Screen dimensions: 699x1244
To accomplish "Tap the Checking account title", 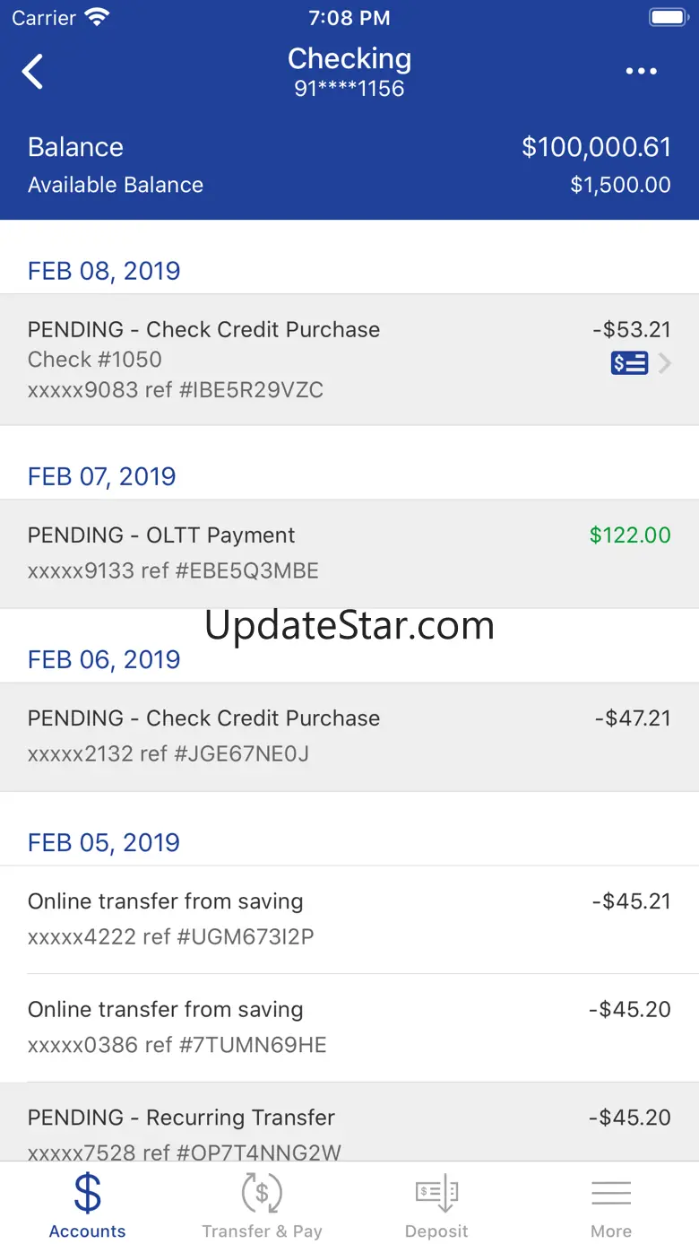I will tap(349, 59).
